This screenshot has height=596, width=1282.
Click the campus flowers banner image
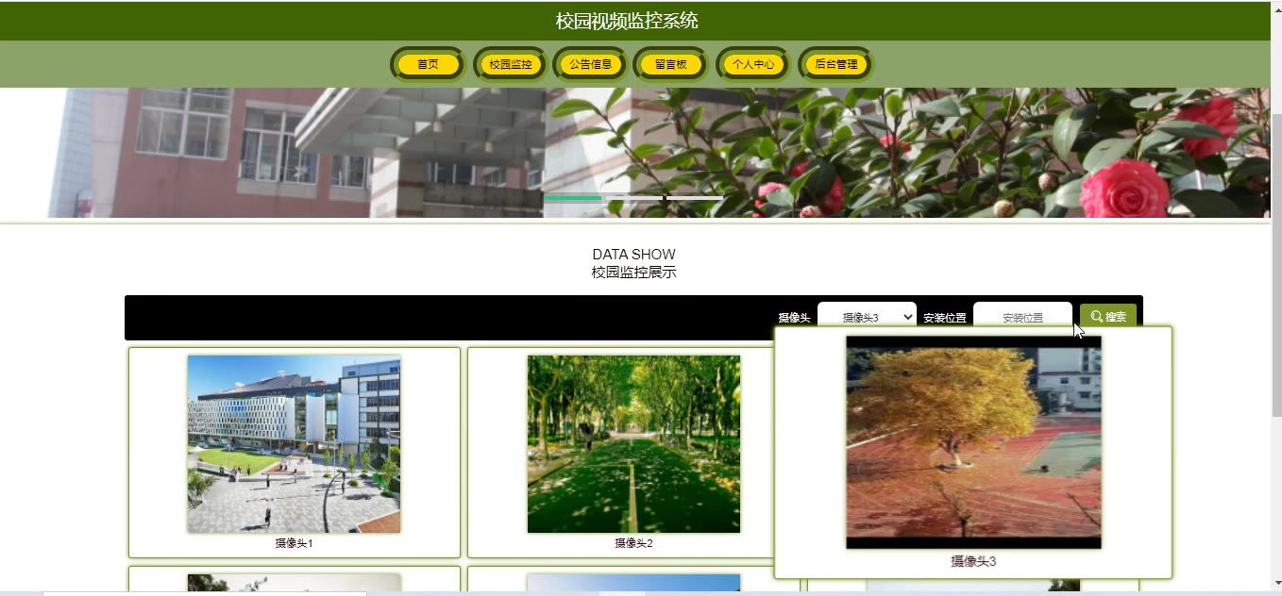click(634, 153)
